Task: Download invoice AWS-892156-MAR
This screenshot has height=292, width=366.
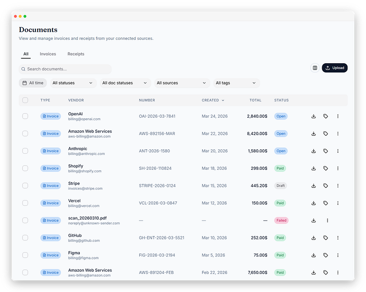Action: coord(313,133)
